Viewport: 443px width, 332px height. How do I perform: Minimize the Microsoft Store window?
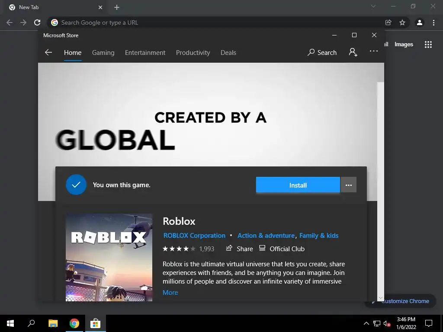click(334, 35)
